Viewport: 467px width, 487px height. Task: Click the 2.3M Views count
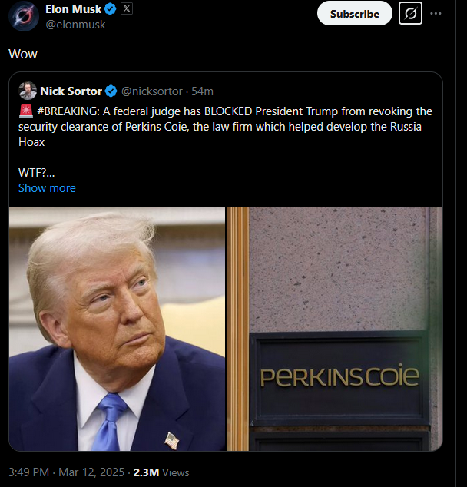pos(161,472)
